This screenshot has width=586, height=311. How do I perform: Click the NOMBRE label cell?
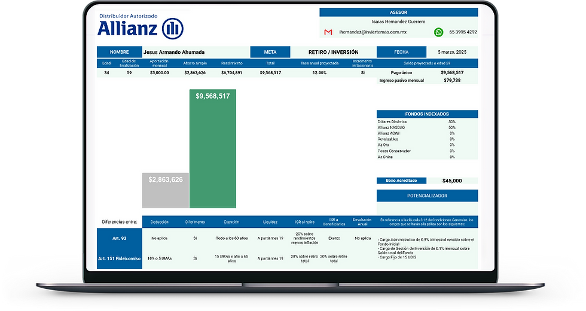pyautogui.click(x=119, y=52)
